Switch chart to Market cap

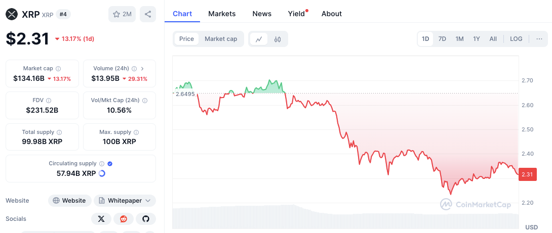(221, 39)
